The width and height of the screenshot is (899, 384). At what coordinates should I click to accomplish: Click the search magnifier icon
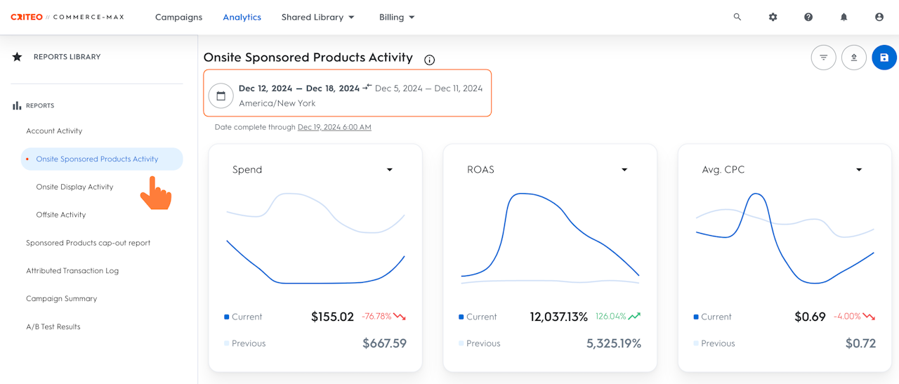click(737, 17)
